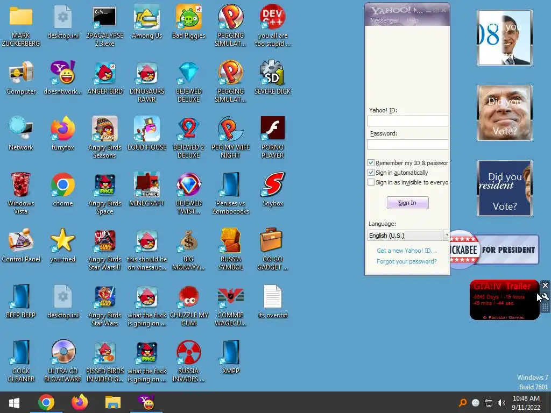Viewport: 551px width, 413px height.
Task: Open the Windows Start menu
Action: click(x=14, y=402)
